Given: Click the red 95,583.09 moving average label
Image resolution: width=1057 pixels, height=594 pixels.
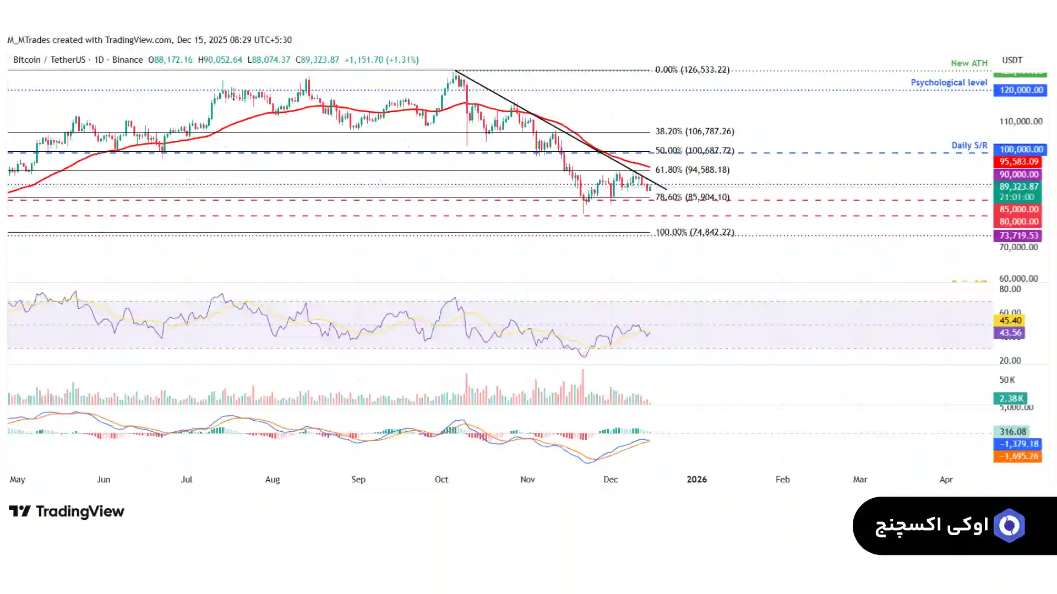Looking at the screenshot, I should [1018, 162].
